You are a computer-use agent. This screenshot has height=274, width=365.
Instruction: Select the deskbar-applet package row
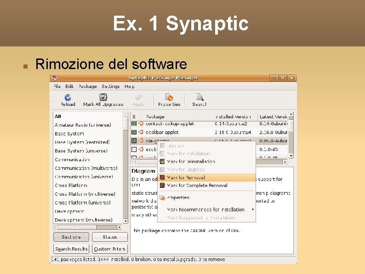(x=209, y=132)
